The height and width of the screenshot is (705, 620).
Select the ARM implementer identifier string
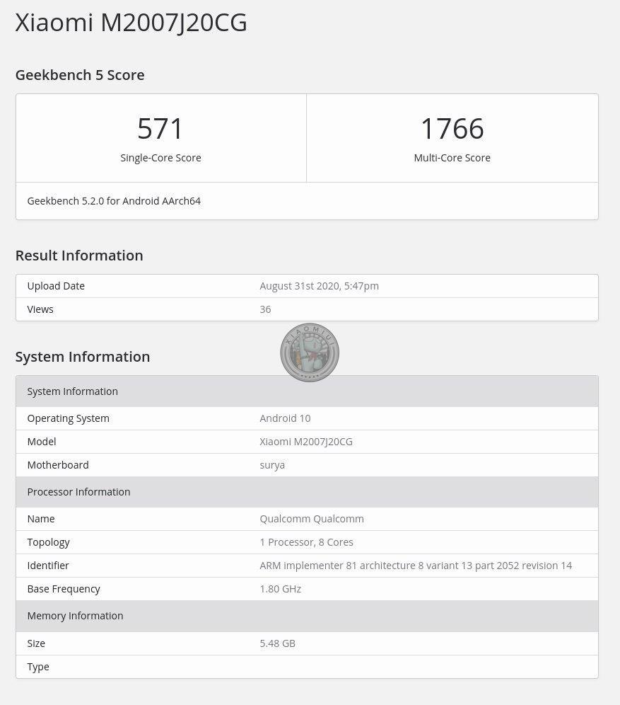click(x=416, y=566)
